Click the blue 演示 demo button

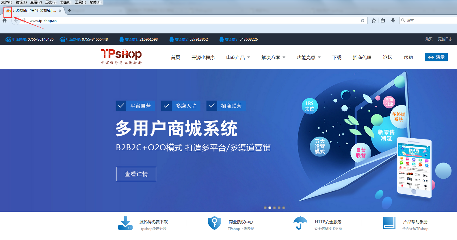point(436,57)
